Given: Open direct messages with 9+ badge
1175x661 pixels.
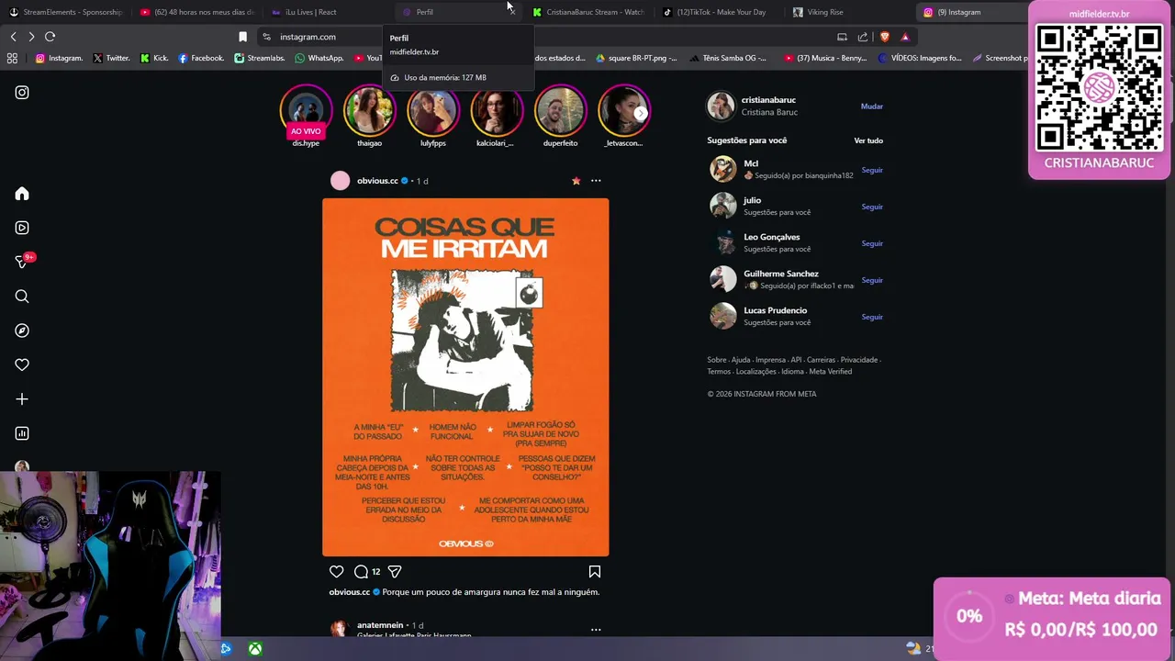Looking at the screenshot, I should (x=23, y=262).
